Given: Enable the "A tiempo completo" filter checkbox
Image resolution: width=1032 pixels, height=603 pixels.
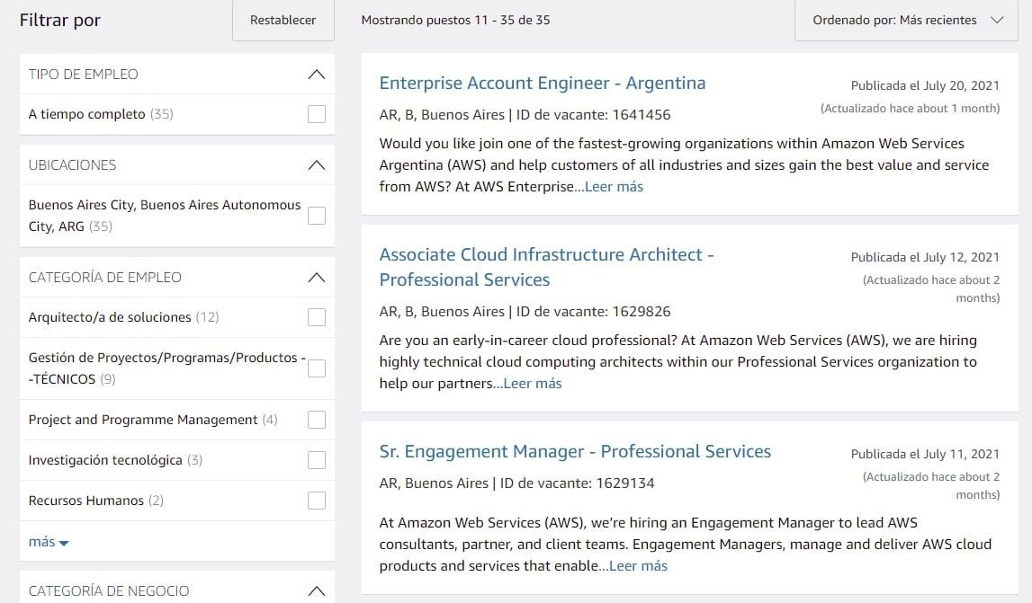Looking at the screenshot, I should pyautogui.click(x=316, y=114).
